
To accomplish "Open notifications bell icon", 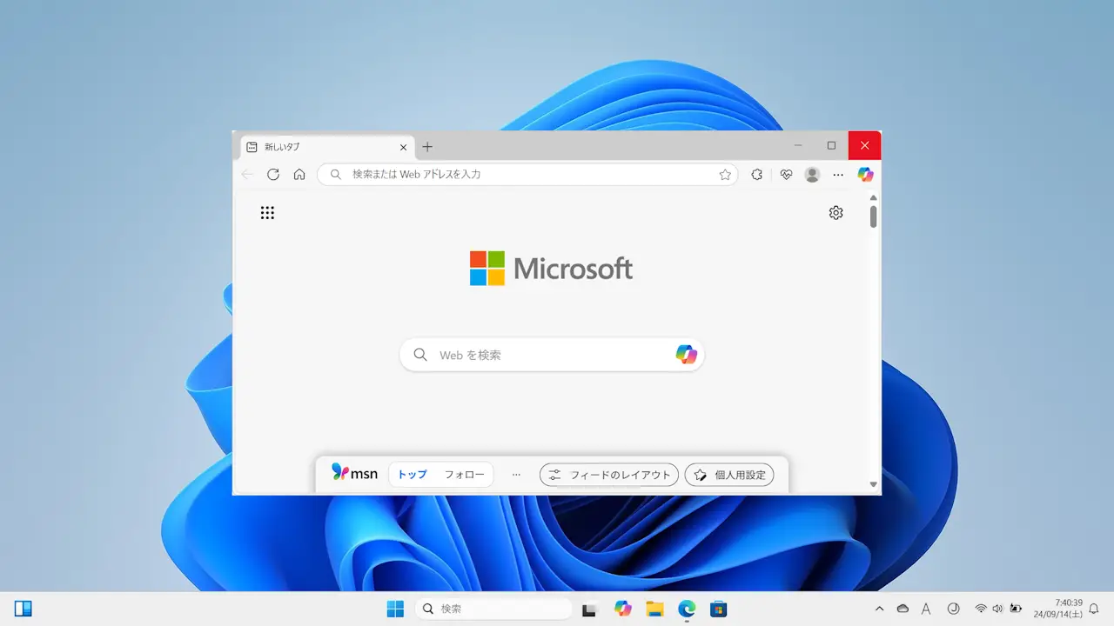I will click(x=1094, y=609).
